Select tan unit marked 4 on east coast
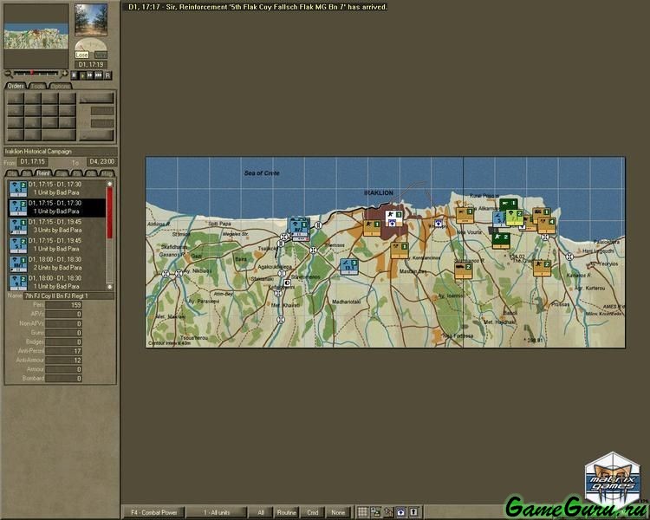The image size is (650, 520). coord(546,225)
